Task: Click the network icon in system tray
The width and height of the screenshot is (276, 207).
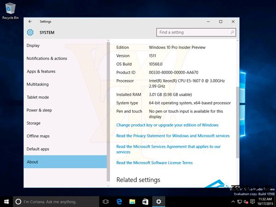Action: tap(239, 201)
